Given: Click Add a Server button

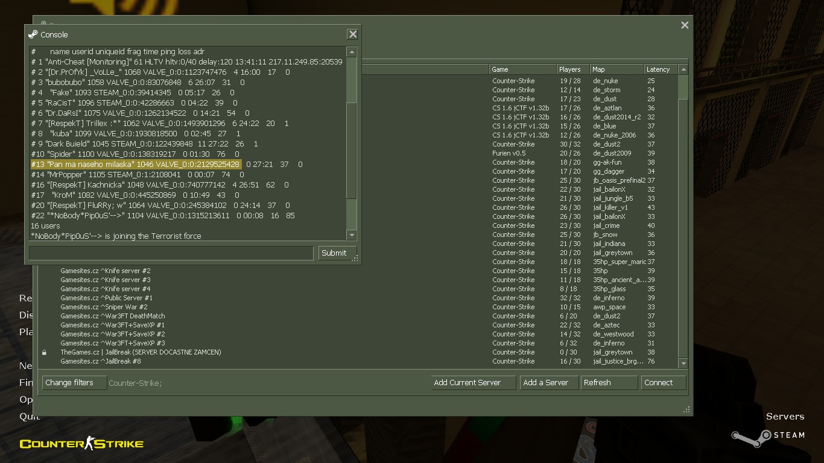Looking at the screenshot, I should [548, 383].
